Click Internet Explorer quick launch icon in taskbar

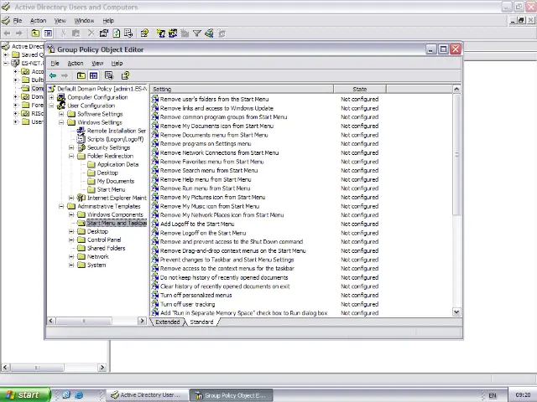pyautogui.click(x=79, y=394)
